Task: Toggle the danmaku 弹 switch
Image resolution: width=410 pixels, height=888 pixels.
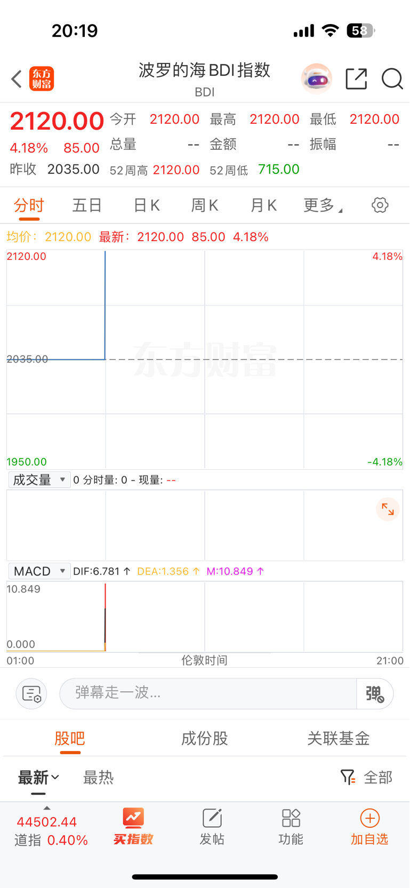Action: [375, 694]
